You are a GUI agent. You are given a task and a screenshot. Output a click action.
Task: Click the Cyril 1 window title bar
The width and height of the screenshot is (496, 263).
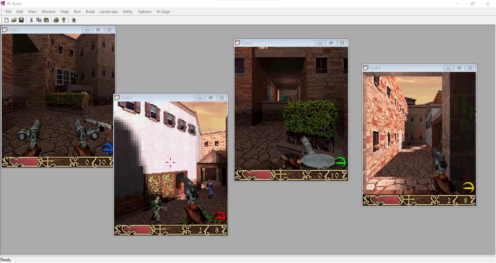point(58,30)
